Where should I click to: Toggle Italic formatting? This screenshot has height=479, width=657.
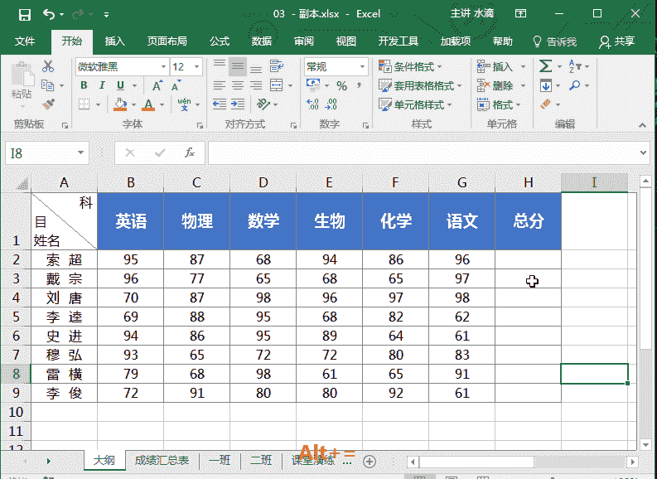103,85
